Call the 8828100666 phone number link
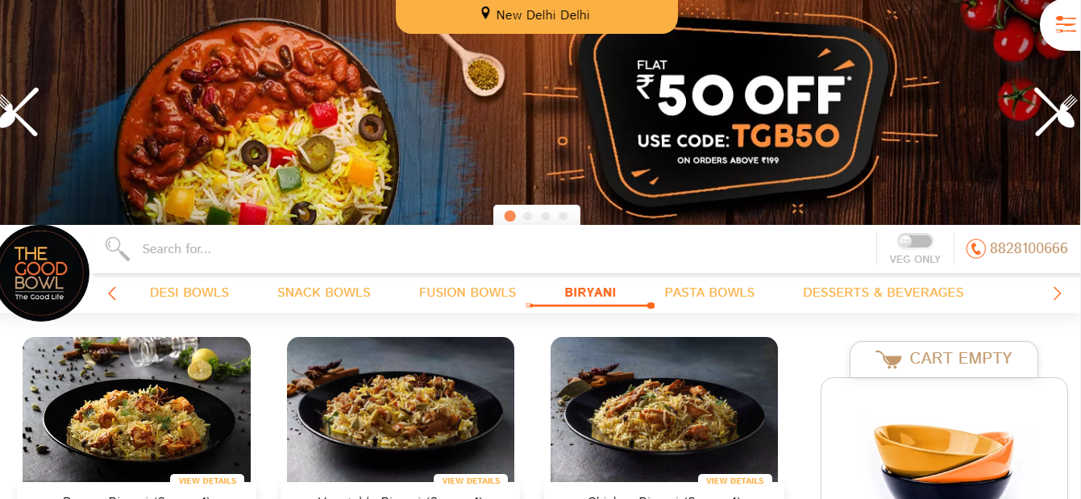Screen dimensions: 1081x499 point(1029,248)
